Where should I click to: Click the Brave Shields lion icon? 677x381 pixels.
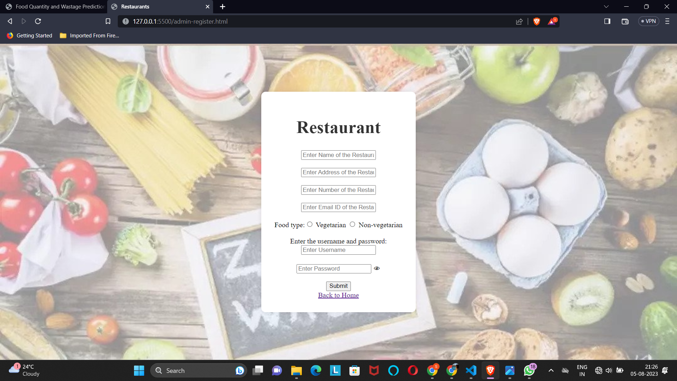coord(537,22)
